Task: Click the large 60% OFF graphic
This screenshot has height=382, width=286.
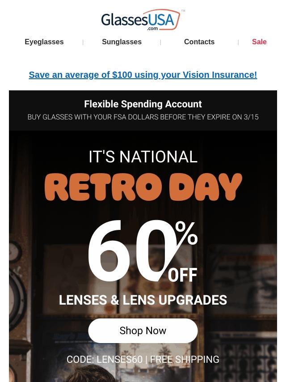Action: coord(143,251)
